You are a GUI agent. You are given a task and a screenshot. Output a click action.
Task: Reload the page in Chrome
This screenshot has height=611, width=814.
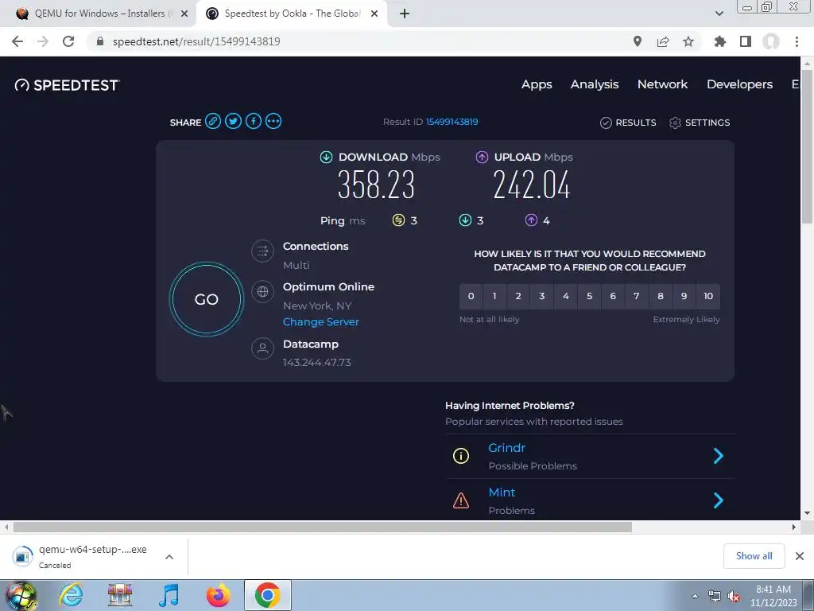(x=68, y=41)
